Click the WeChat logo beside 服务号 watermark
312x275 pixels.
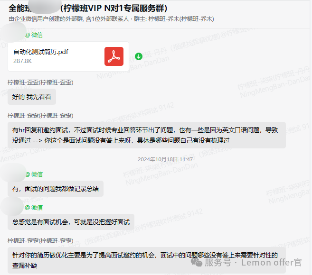195,262
